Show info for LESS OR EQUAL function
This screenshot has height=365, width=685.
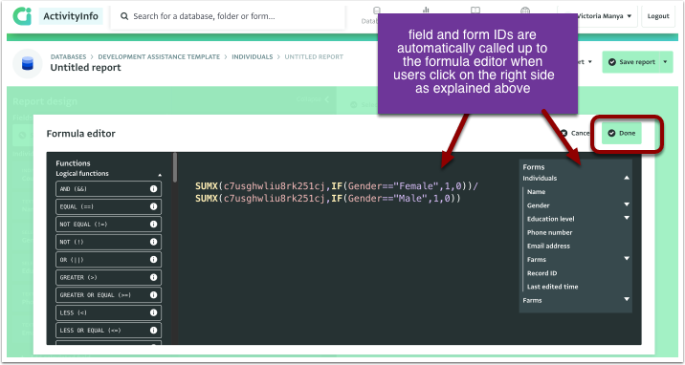153,330
